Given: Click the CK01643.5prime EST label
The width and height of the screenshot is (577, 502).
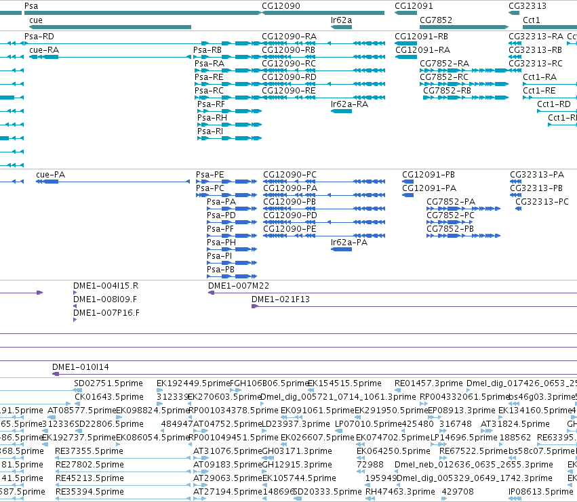Looking at the screenshot, I should click(109, 397).
